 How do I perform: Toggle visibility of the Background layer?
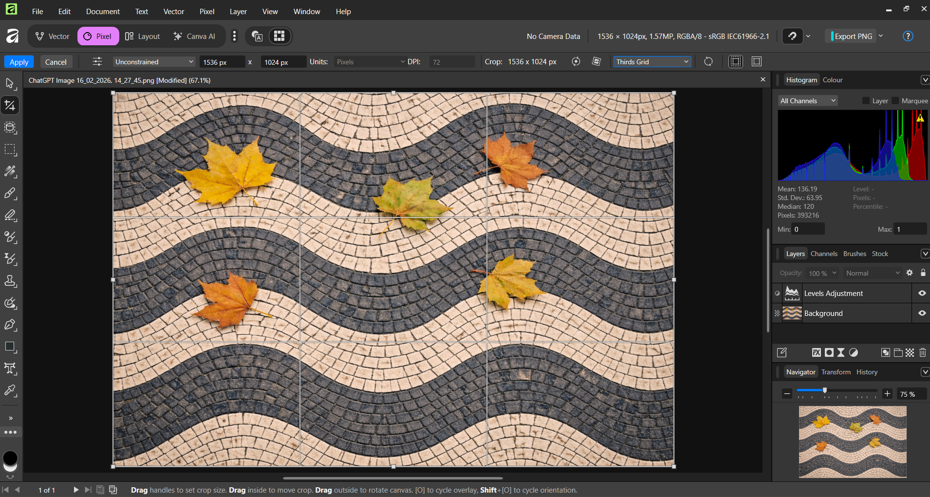[922, 313]
